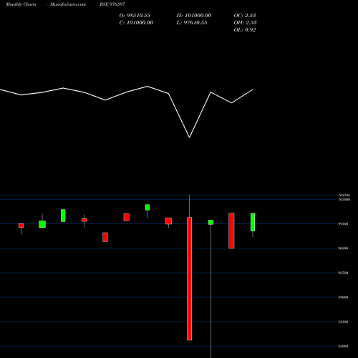Select the OH: 2.53 value
The height and width of the screenshot is (358, 358).
click(x=245, y=23)
